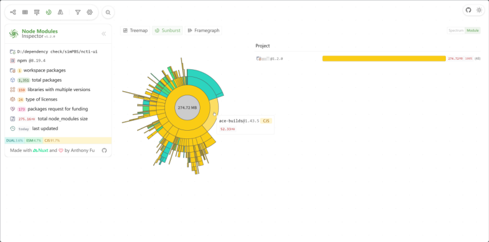Viewport: 489px width, 242px height.
Task: Click the multiple versions grid icon
Action: pos(12,89)
